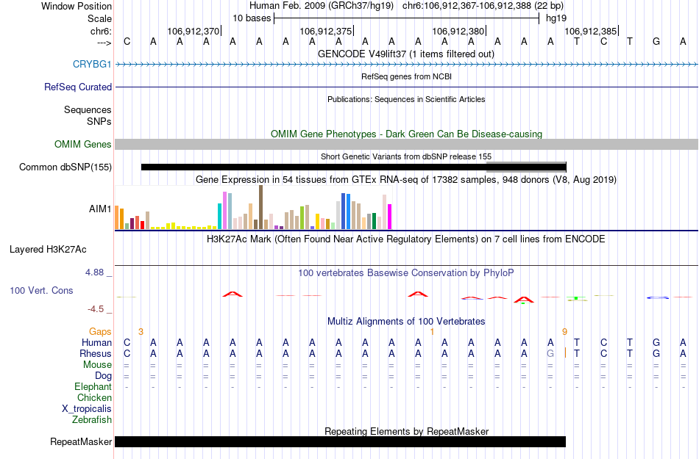The height and width of the screenshot is (459, 699).
Task: Open Common dbSNP(155) track label
Action: pyautogui.click(x=65, y=167)
